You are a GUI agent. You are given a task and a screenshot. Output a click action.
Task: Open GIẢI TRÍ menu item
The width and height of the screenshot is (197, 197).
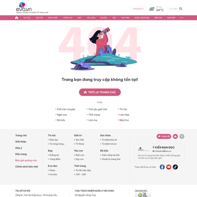point(39,18)
